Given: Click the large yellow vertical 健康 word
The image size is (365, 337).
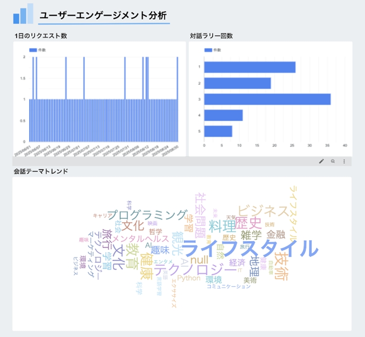Looking at the screenshot, I should 146,266.
